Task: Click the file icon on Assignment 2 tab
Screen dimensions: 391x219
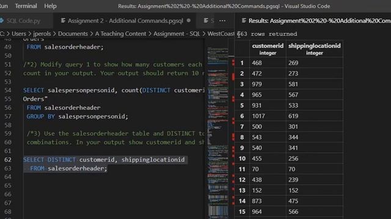Action: (x=63, y=21)
